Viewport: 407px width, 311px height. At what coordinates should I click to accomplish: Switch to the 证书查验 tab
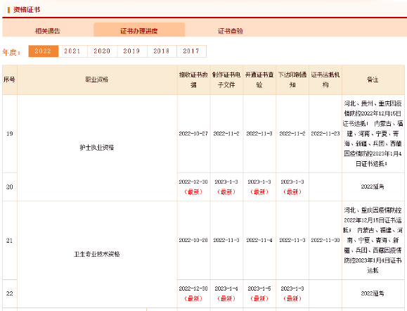231,31
